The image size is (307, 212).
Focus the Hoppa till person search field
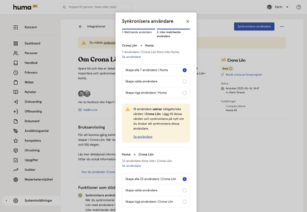click(x=96, y=7)
